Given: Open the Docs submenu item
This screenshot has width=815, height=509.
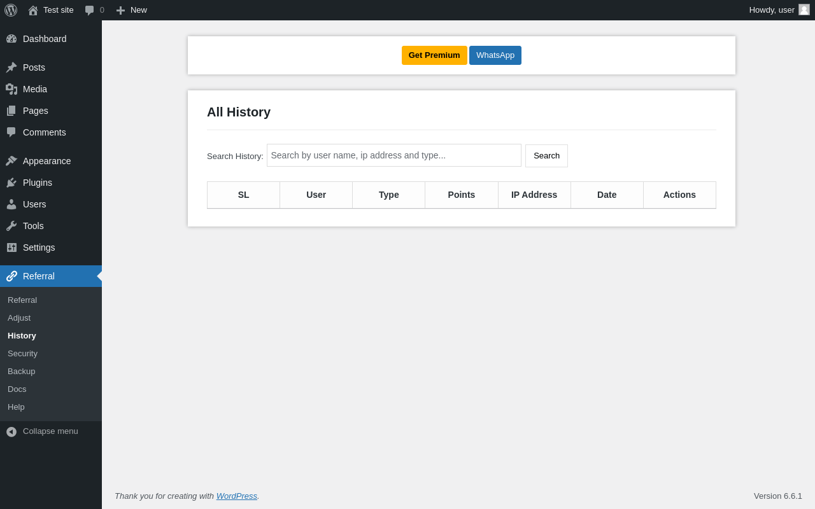Looking at the screenshot, I should (17, 389).
